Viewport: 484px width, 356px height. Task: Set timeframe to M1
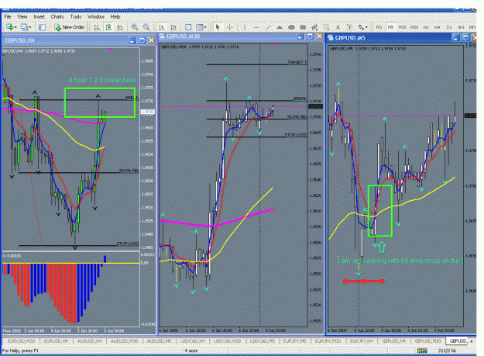click(x=379, y=27)
